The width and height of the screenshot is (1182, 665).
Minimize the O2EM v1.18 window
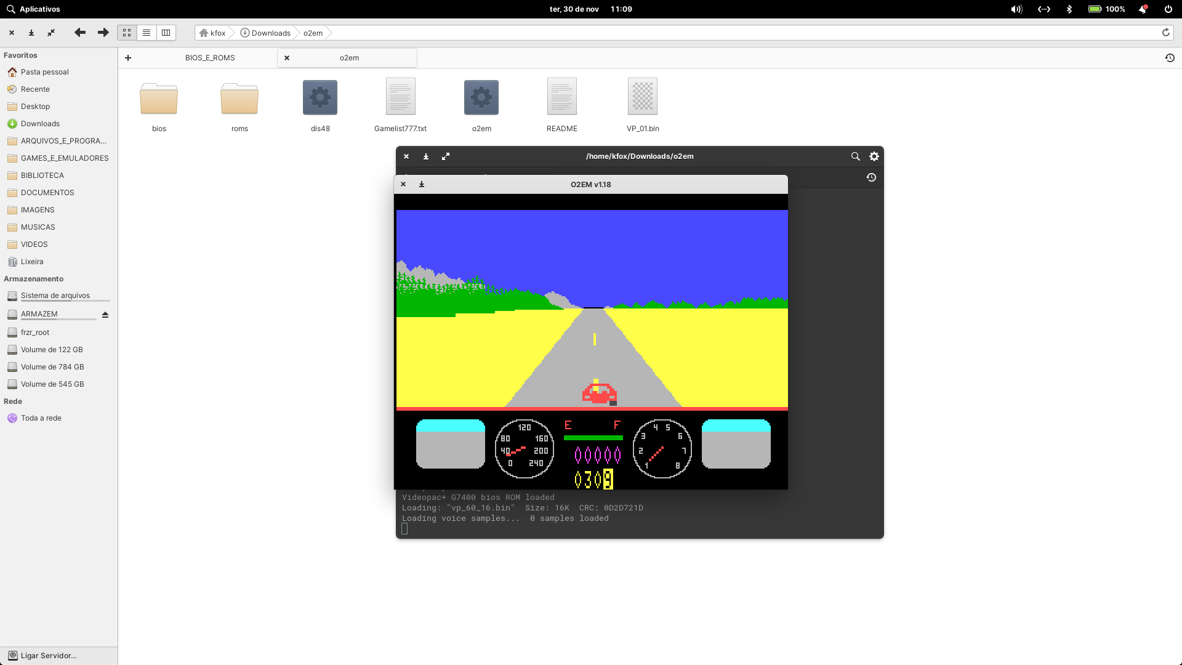coord(422,184)
